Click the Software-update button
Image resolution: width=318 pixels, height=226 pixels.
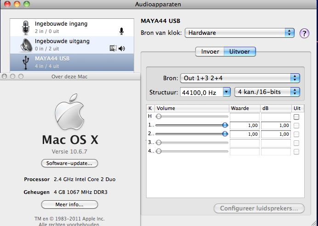(69, 163)
